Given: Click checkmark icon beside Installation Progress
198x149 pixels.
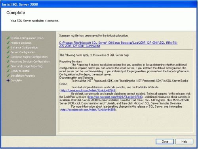Looking at the screenshot, I should click(8, 75).
